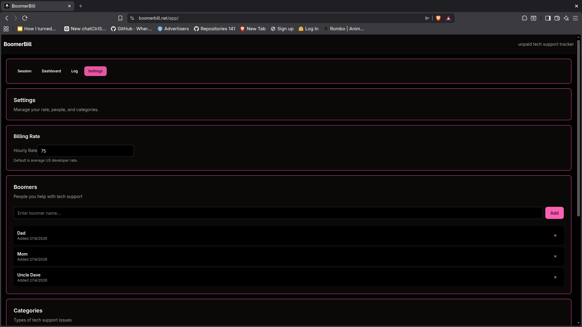This screenshot has width=582, height=327.
Task: Open Brave Rewards triangle icon
Action: tap(448, 18)
